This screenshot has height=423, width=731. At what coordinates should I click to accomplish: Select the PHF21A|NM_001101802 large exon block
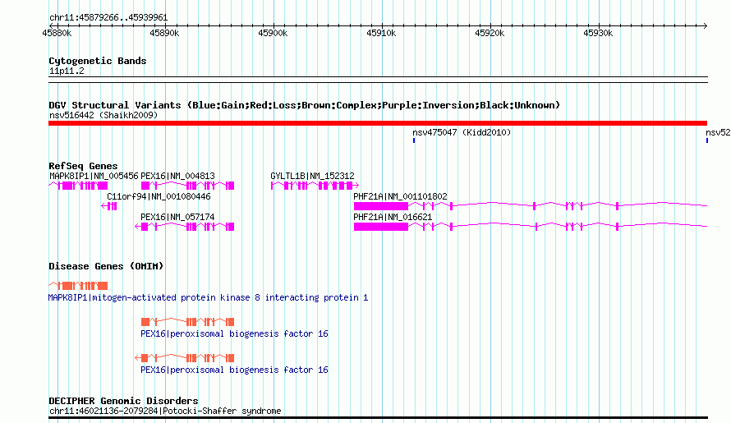[381, 206]
